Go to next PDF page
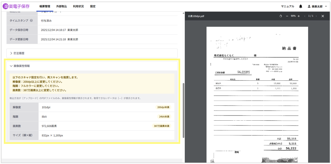Viewport: 331px width, 164px height. [316, 16]
